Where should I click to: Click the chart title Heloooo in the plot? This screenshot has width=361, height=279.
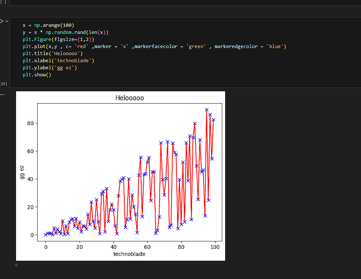(130, 98)
